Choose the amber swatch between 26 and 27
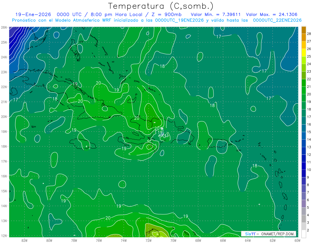316x244 pixels. (304, 45)
